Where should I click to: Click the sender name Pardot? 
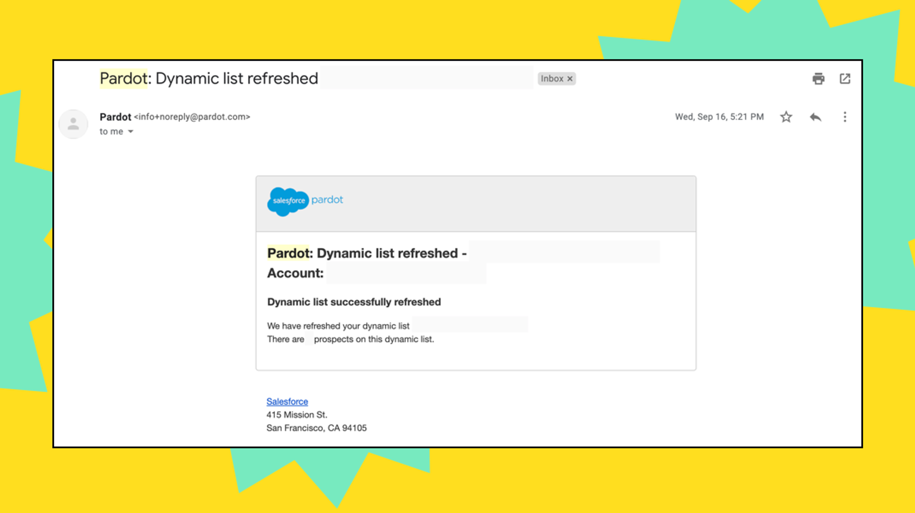tap(115, 117)
